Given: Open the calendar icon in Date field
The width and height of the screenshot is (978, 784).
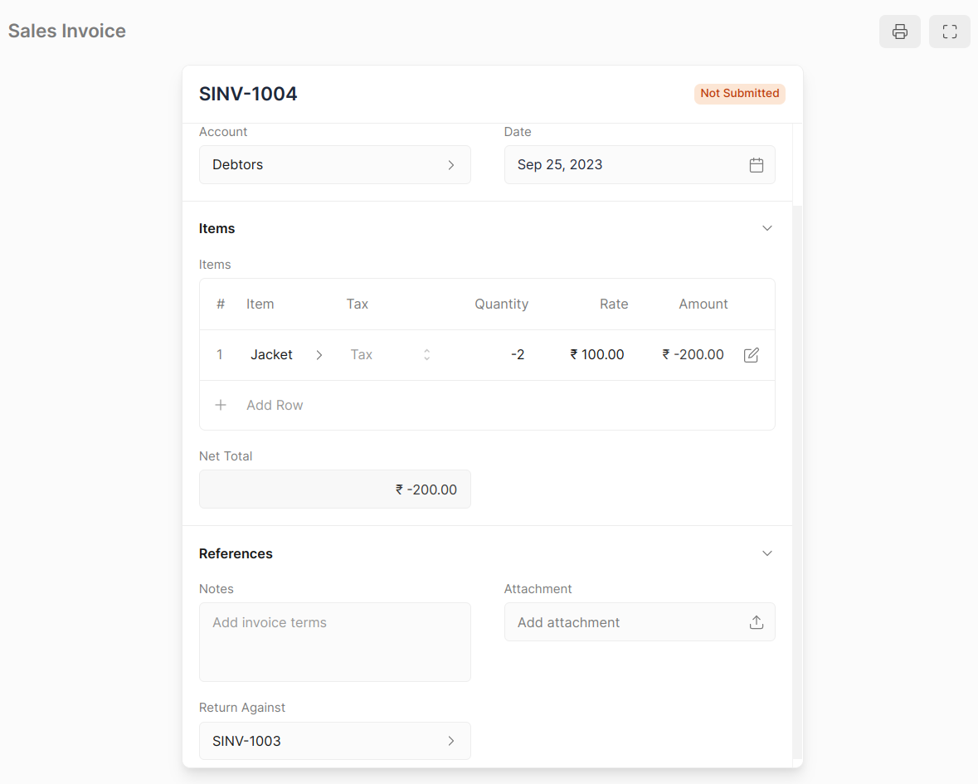Looking at the screenshot, I should 756,165.
